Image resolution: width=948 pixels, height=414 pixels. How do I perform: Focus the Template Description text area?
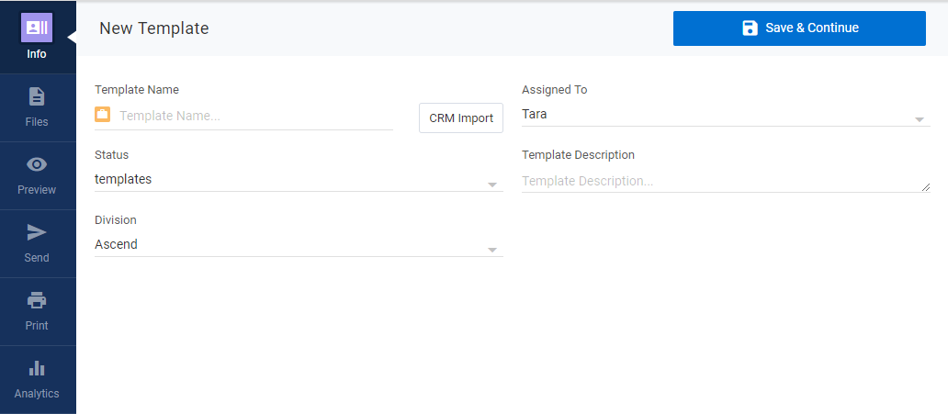tap(726, 181)
